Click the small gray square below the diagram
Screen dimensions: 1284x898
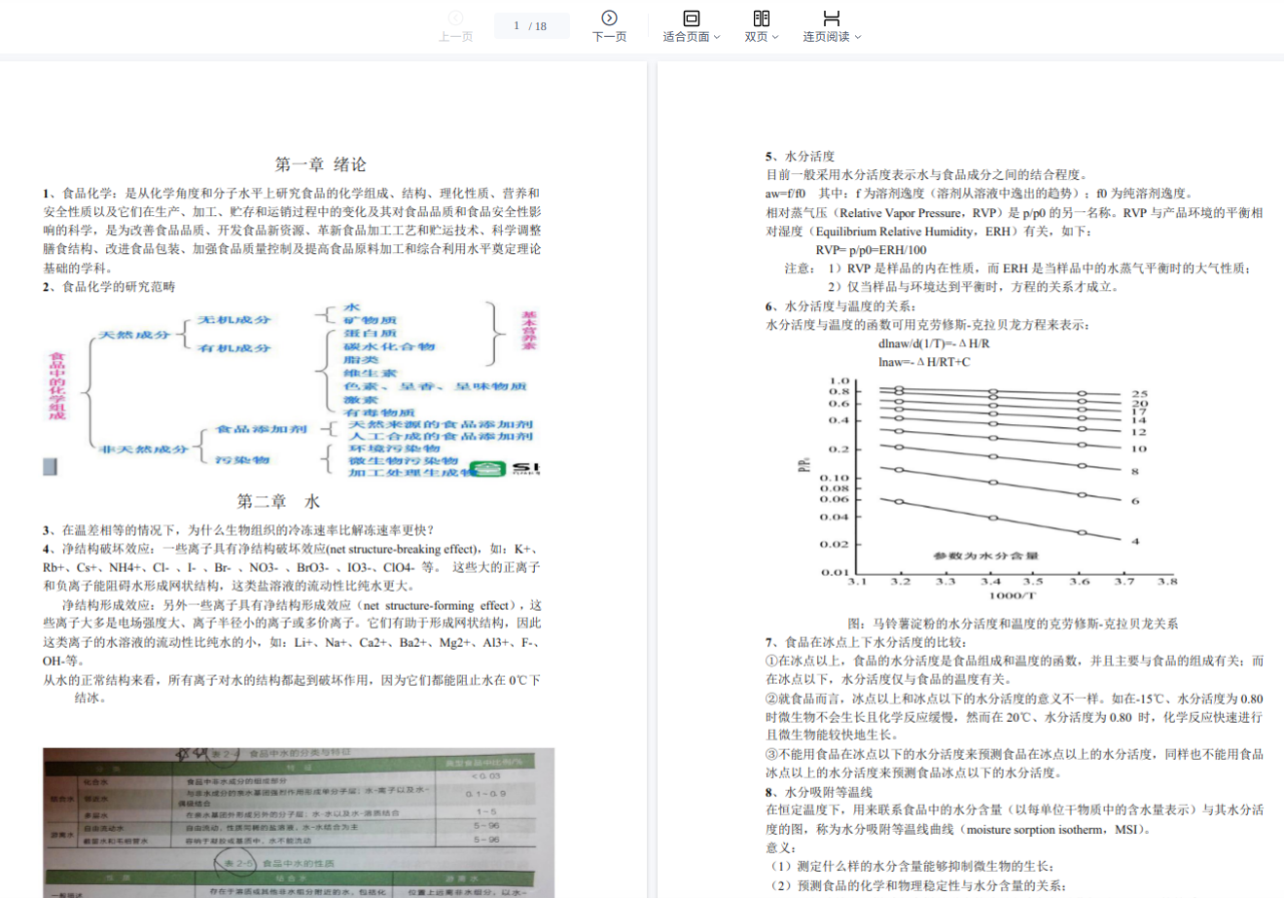[x=51, y=467]
